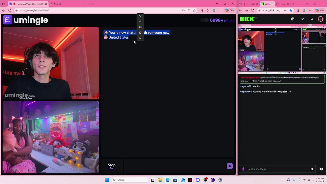Click the '6998+ online' counter

tap(222, 20)
